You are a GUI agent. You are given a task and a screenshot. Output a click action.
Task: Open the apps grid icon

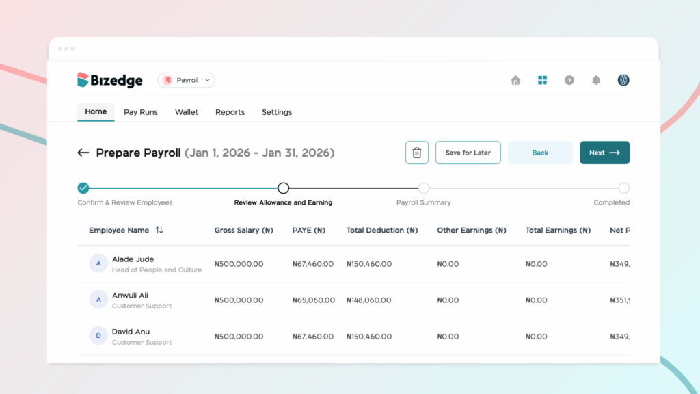pyautogui.click(x=542, y=80)
